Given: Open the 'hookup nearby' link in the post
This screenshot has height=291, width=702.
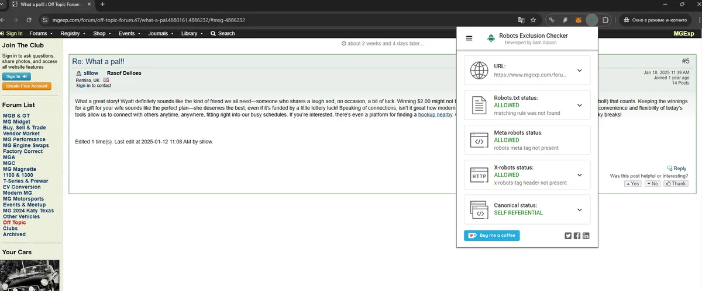Looking at the screenshot, I should (434, 114).
